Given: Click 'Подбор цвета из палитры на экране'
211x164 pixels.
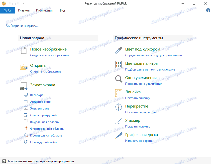Looking at the screenshot, I should tap(150, 69).
